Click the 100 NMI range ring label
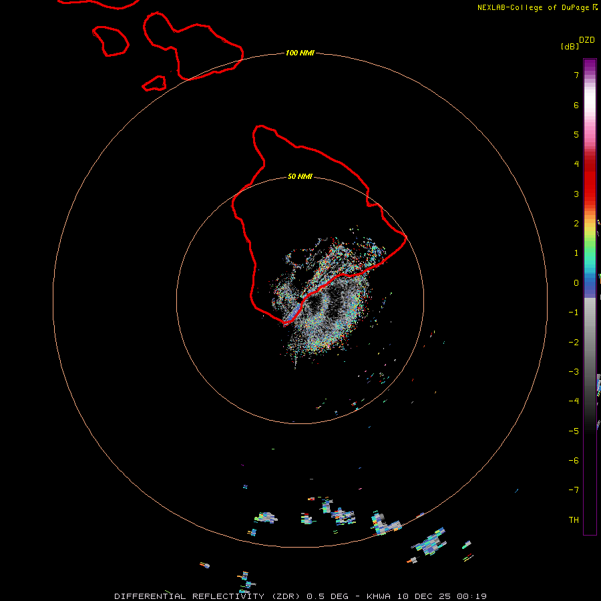The height and width of the screenshot is (601, 601). [x=300, y=53]
